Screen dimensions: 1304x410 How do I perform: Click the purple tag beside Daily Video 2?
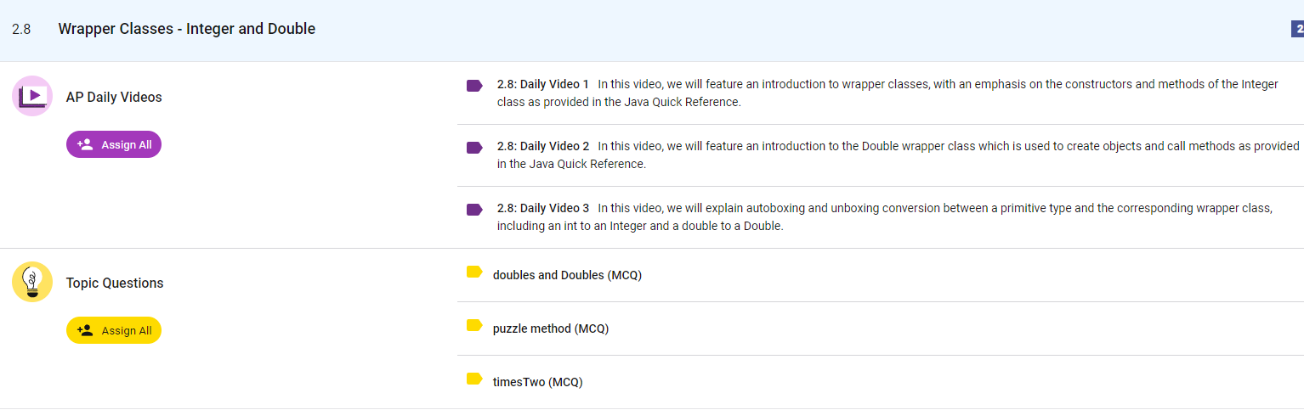click(x=474, y=148)
